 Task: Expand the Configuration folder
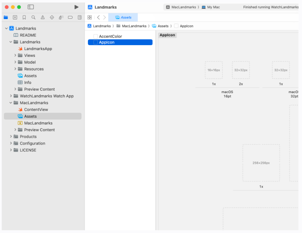tap(11, 143)
